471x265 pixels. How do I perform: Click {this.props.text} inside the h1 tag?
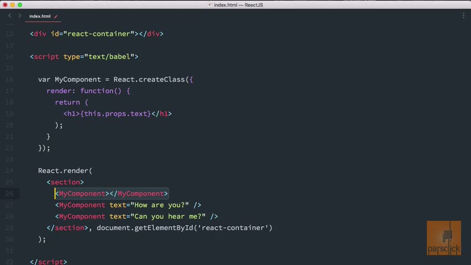click(115, 114)
